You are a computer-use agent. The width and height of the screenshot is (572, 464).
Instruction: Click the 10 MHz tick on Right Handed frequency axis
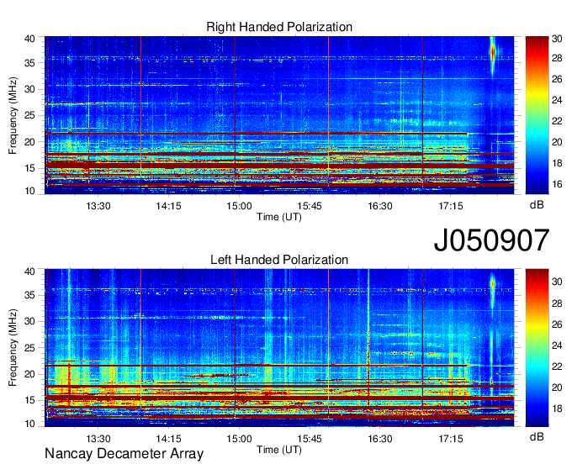(29, 191)
